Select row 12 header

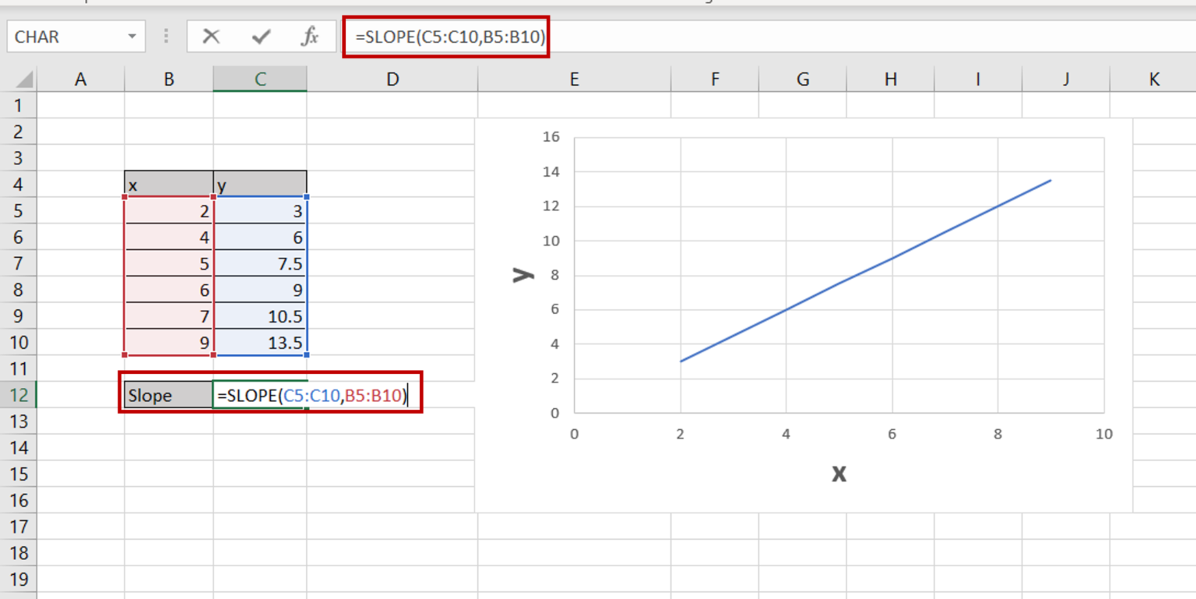click(x=20, y=395)
